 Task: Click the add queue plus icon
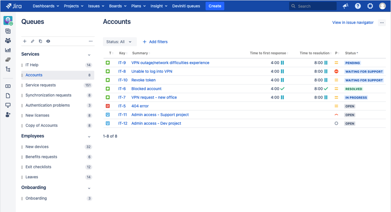click(x=25, y=41)
